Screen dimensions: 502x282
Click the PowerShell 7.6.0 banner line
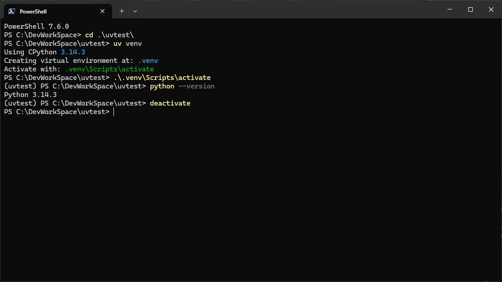36,26
